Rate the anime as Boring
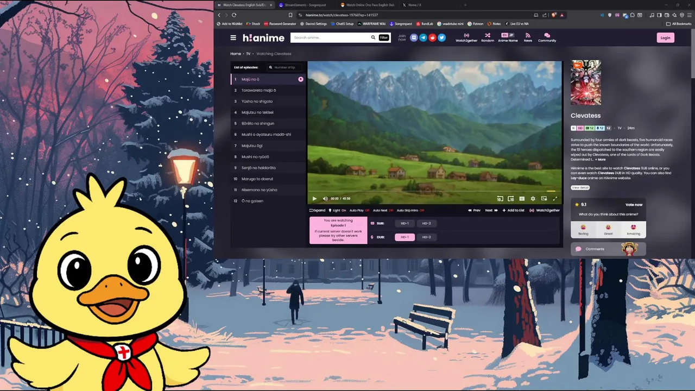 pos(583,230)
